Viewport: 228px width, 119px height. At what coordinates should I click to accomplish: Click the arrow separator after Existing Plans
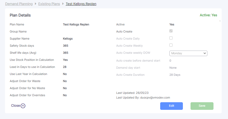63,4
